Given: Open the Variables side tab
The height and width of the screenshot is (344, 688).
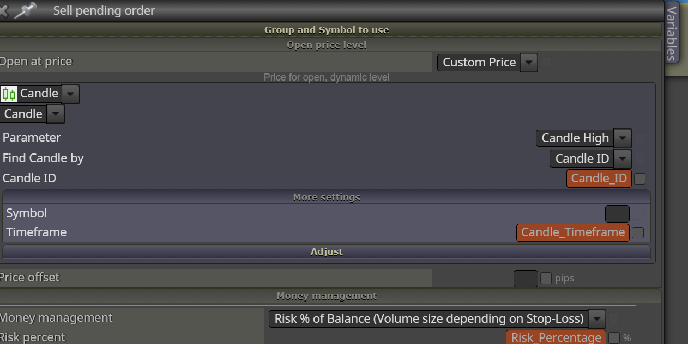Looking at the screenshot, I should coord(672,33).
